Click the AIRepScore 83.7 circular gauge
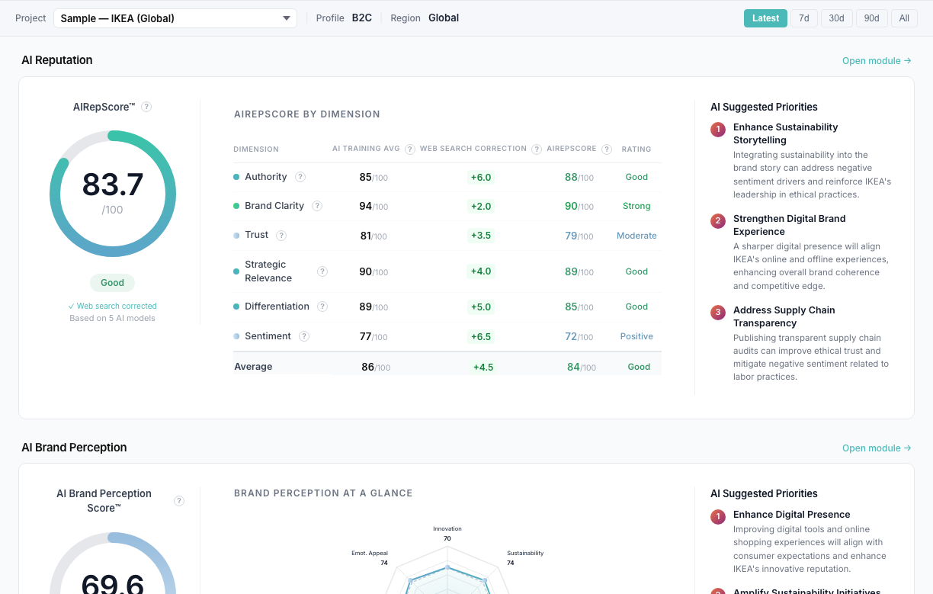 point(113,194)
